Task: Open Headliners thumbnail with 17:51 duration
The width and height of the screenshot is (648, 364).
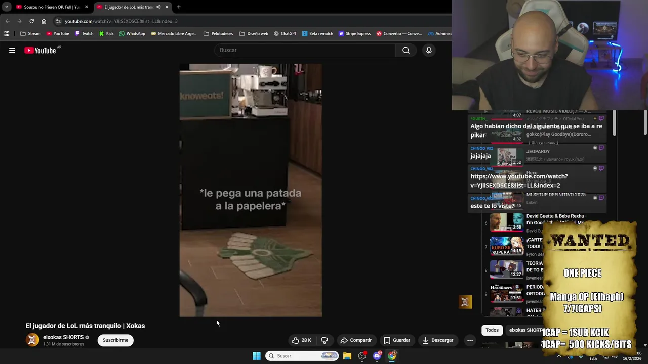Action: tap(507, 293)
